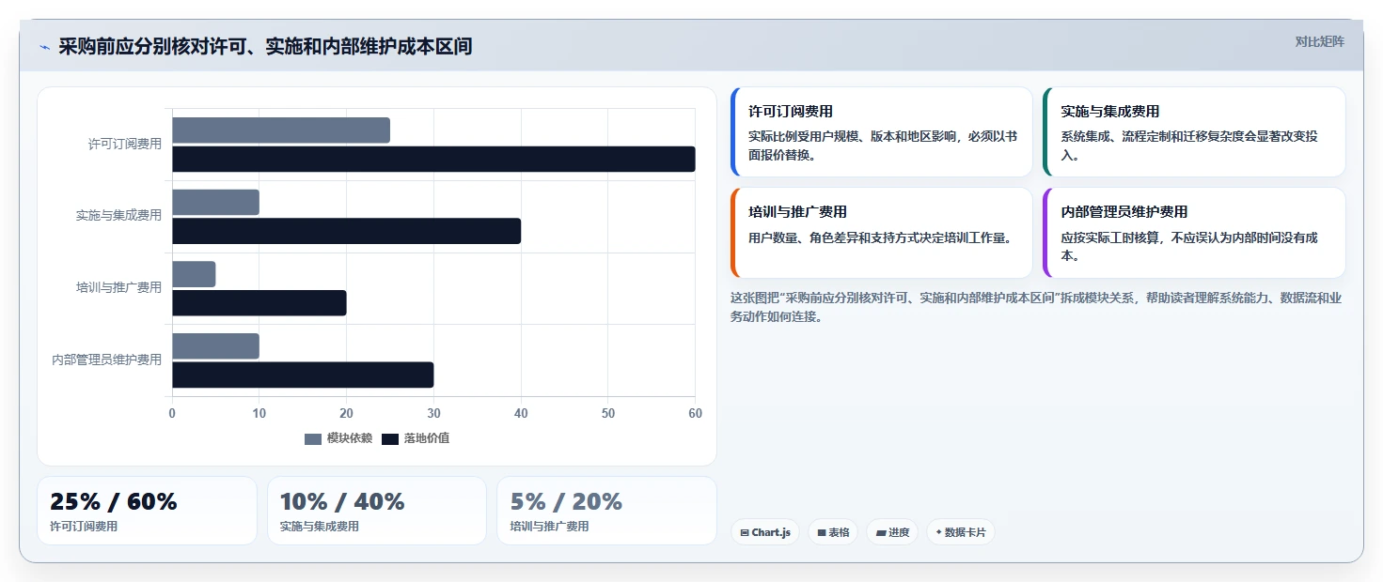Click the Chart.js tag
This screenshot has height=582, width=1383.
[765, 532]
